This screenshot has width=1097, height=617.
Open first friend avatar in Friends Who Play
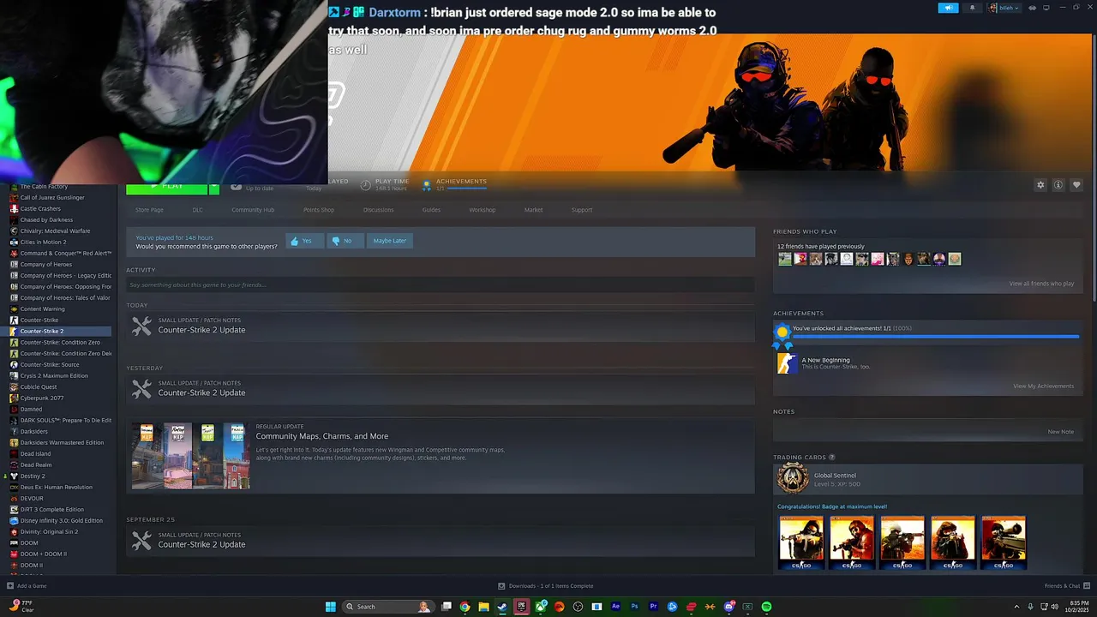tap(785, 259)
